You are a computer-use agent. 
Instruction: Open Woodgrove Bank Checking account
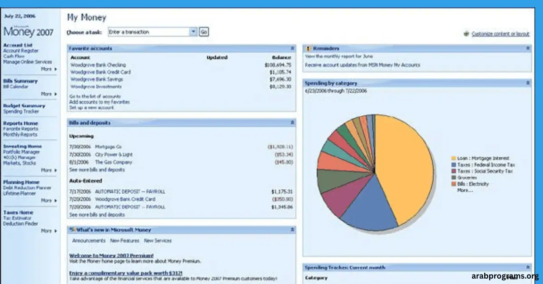coord(98,65)
